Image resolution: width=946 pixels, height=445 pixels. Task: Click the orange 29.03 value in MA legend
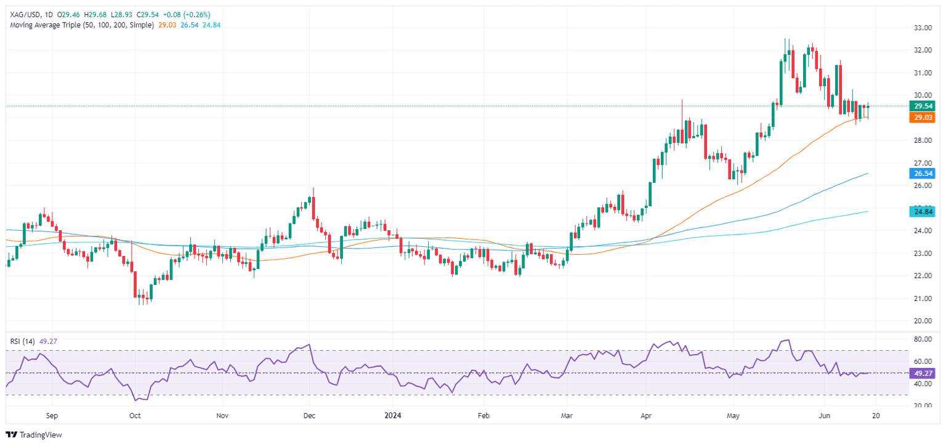pos(167,25)
